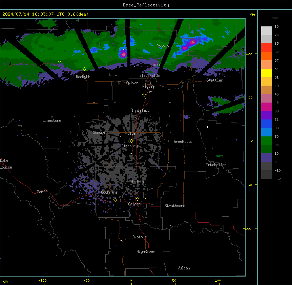Click the Lacombe city label
The height and width of the screenshot is (285, 292).
click(152, 65)
